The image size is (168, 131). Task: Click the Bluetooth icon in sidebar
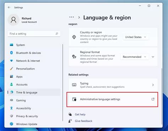[11, 53]
